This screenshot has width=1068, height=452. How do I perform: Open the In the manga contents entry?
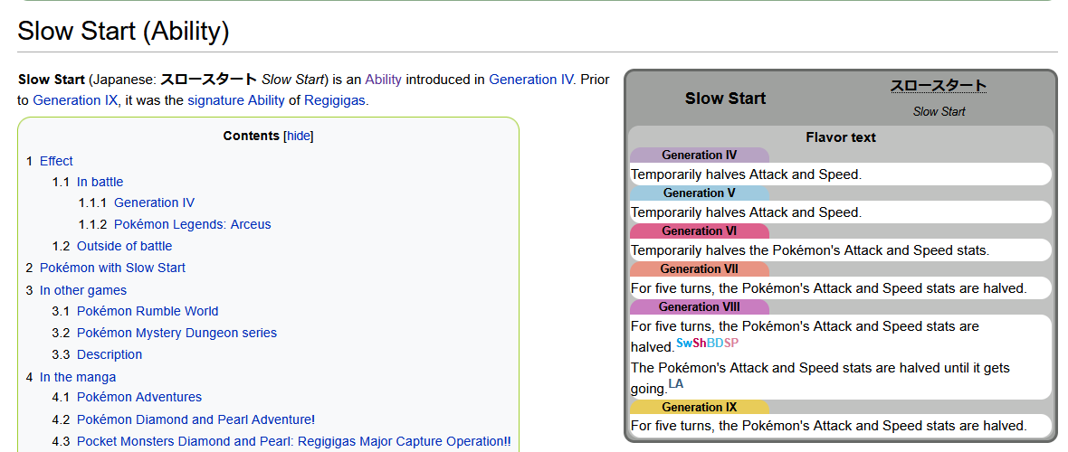coord(78,377)
